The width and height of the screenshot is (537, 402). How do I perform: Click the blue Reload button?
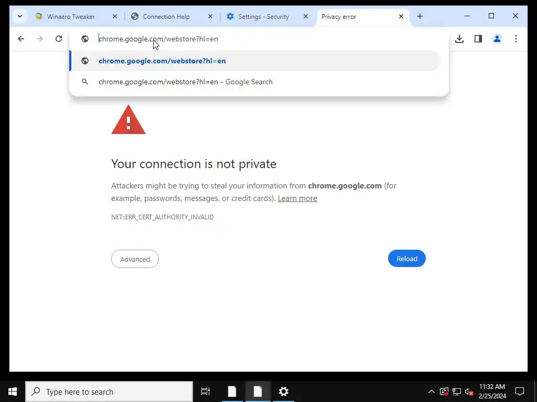(407, 259)
